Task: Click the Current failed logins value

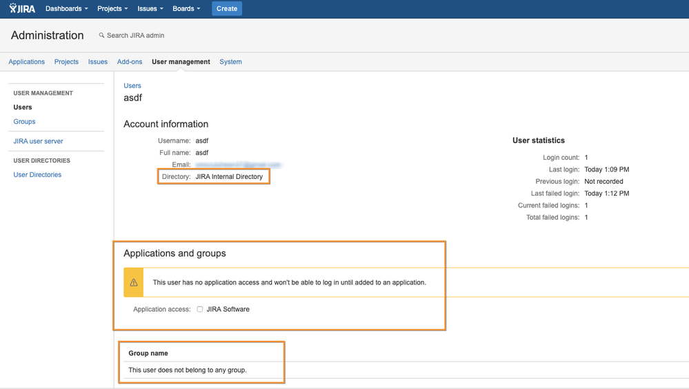Action: (586, 205)
